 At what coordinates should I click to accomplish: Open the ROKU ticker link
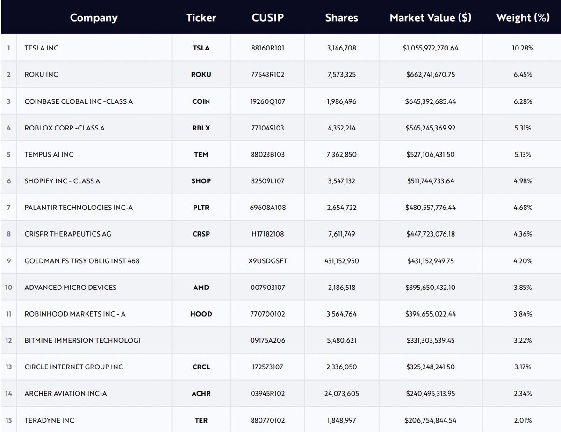(x=201, y=74)
